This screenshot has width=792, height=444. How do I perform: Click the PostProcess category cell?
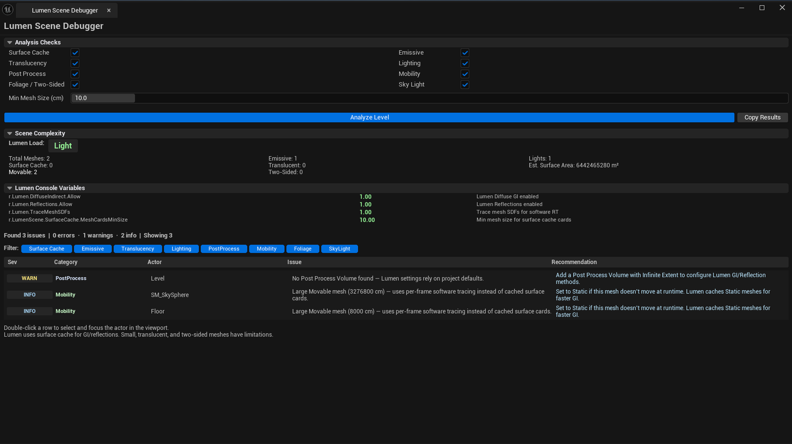tap(71, 278)
